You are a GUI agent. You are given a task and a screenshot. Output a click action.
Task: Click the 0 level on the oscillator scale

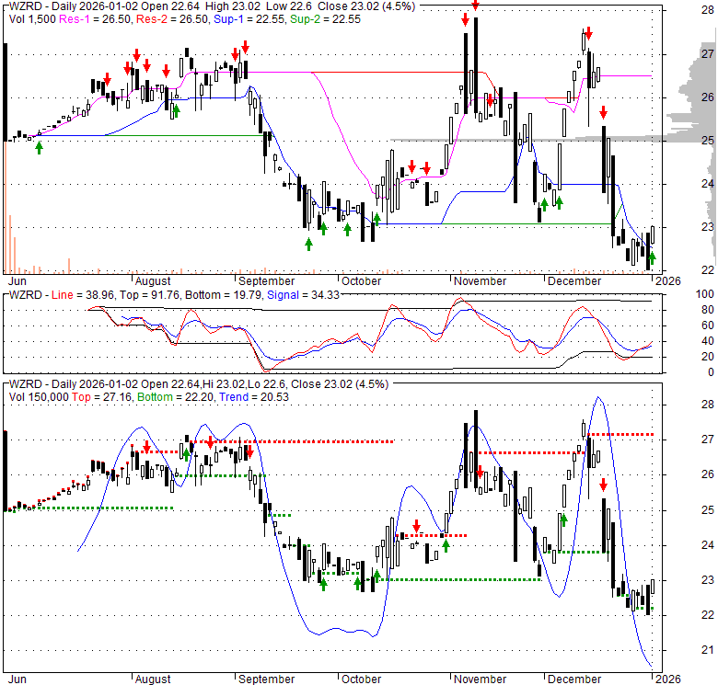point(711,372)
